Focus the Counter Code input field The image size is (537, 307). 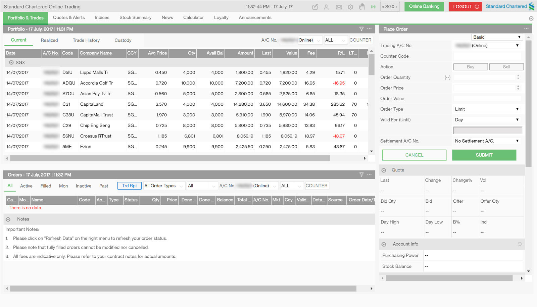point(487,56)
